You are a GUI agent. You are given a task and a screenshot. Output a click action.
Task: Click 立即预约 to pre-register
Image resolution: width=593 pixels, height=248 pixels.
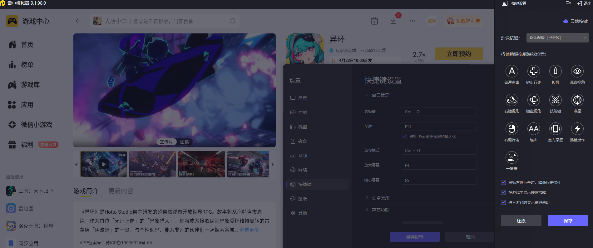459,54
